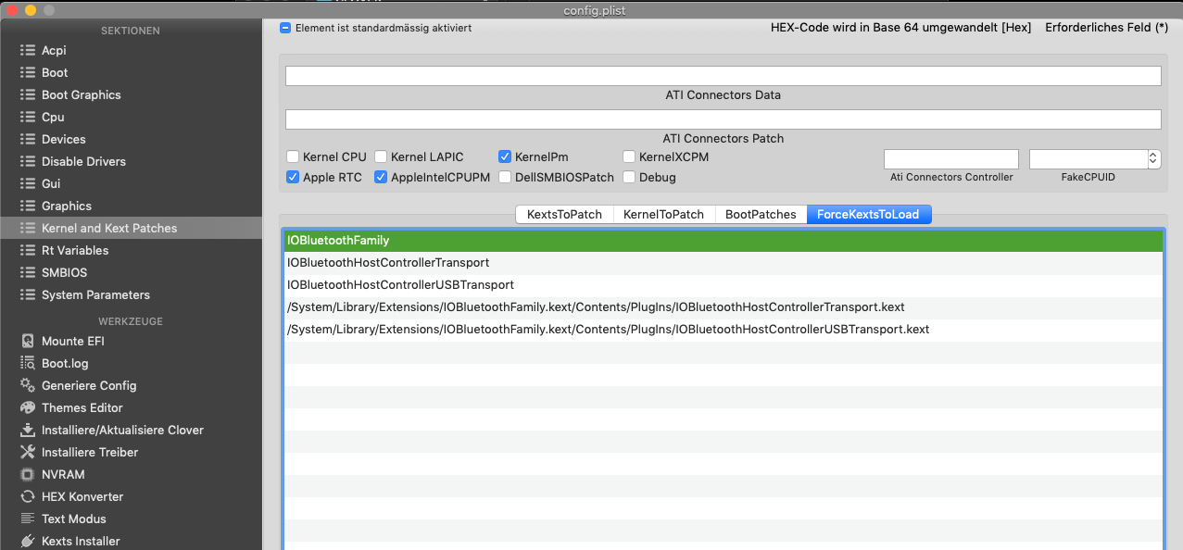The image size is (1183, 550).
Task: Click the SMBIOS section list icon
Action: point(28,272)
